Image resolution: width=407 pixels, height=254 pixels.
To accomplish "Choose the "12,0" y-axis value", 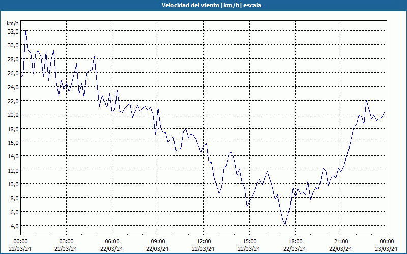I will pyautogui.click(x=13, y=170).
